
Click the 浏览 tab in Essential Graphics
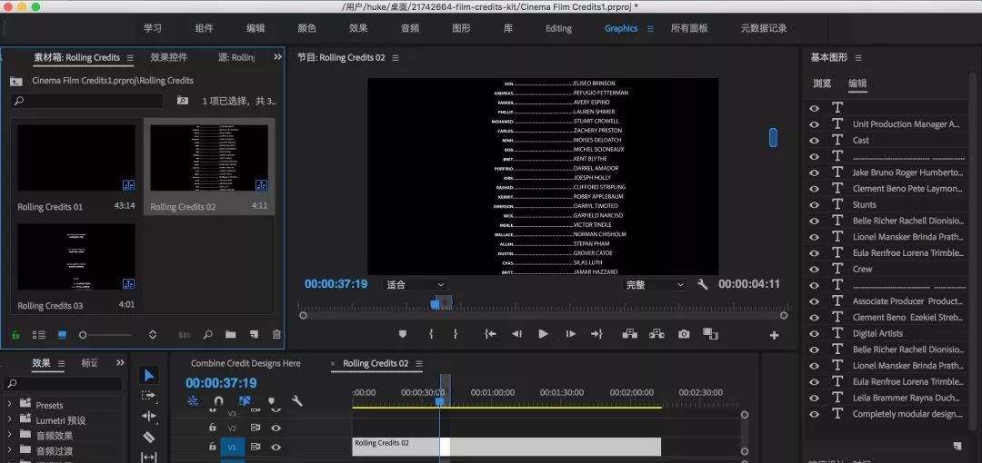coord(822,84)
